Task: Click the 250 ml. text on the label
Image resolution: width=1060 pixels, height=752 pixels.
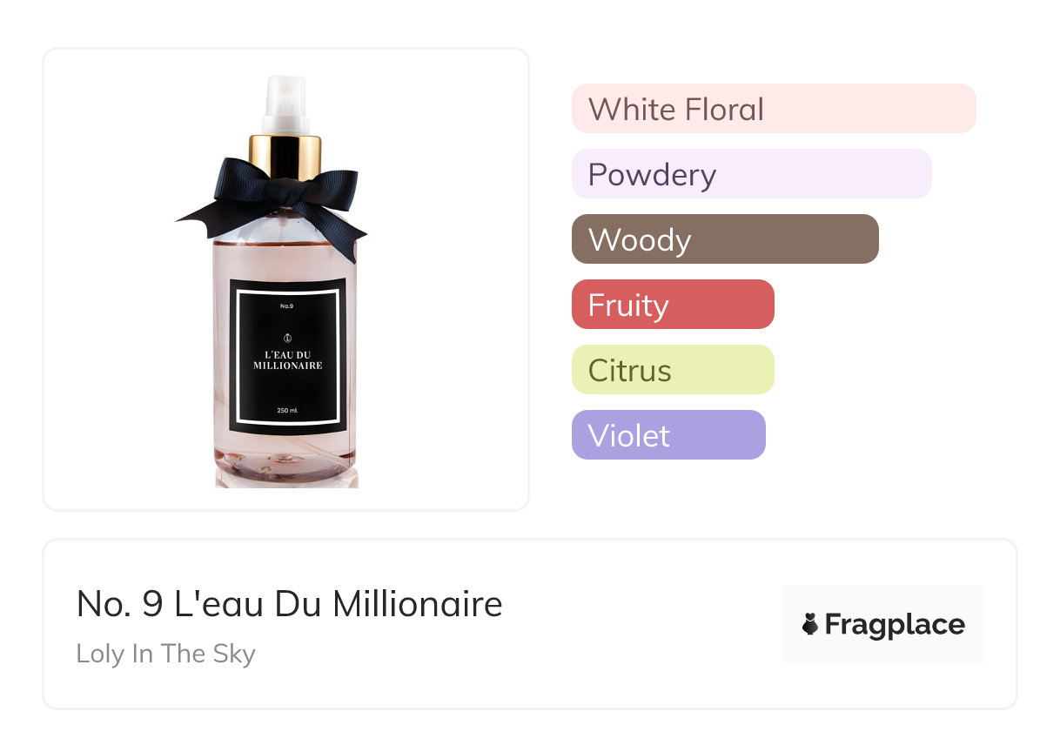Action: (288, 411)
